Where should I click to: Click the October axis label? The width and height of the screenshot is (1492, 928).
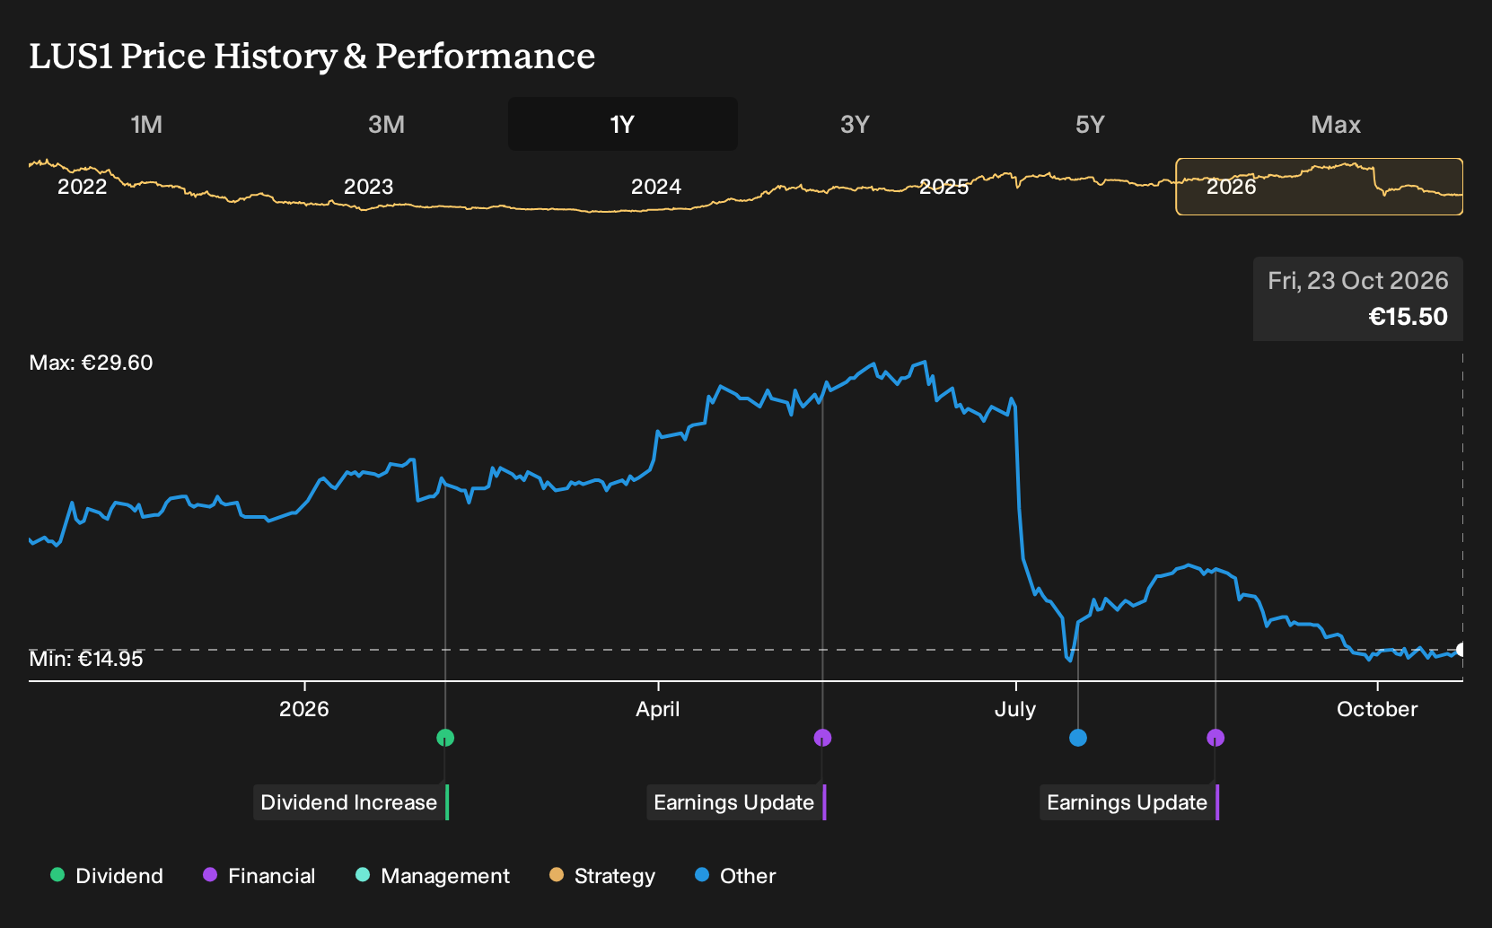coord(1377,709)
